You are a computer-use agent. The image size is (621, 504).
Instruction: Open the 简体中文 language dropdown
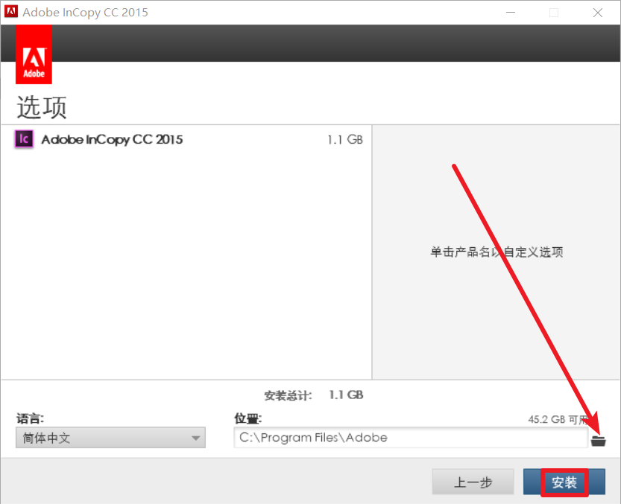110,438
